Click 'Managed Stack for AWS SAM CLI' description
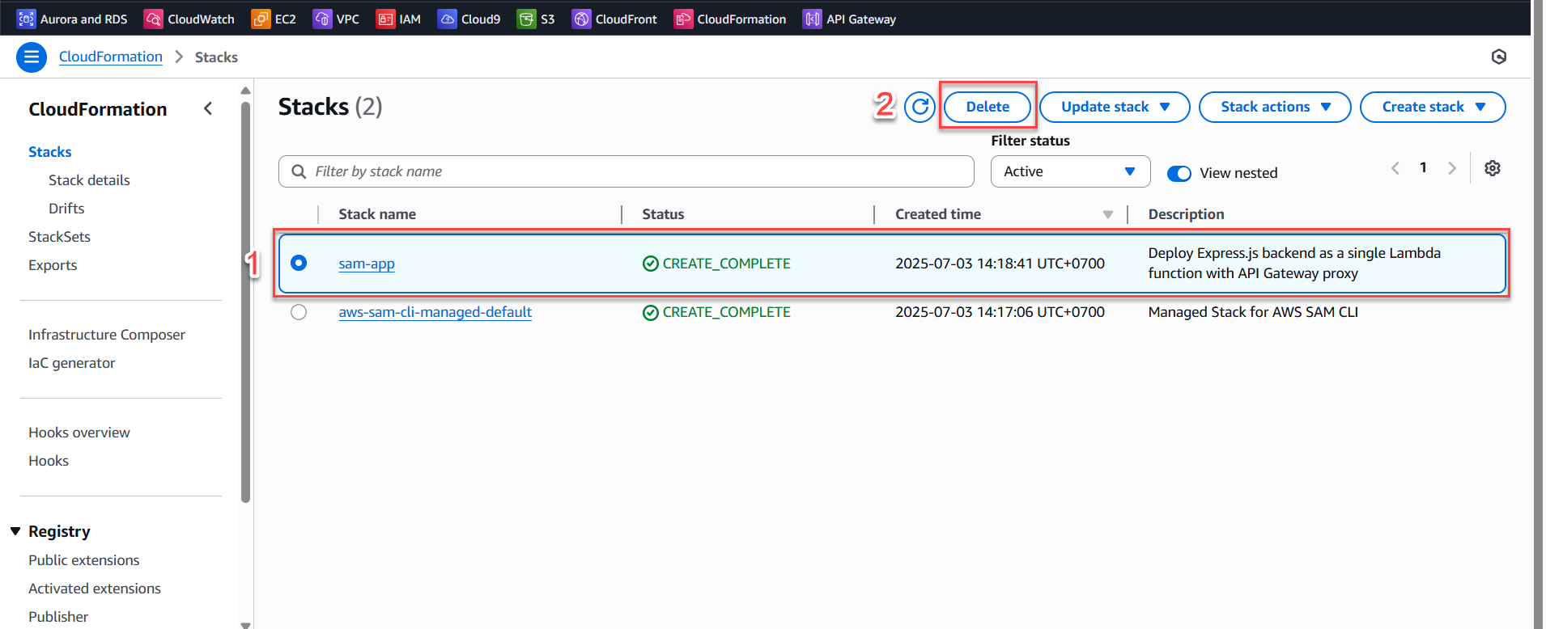1546x629 pixels. click(x=1253, y=312)
